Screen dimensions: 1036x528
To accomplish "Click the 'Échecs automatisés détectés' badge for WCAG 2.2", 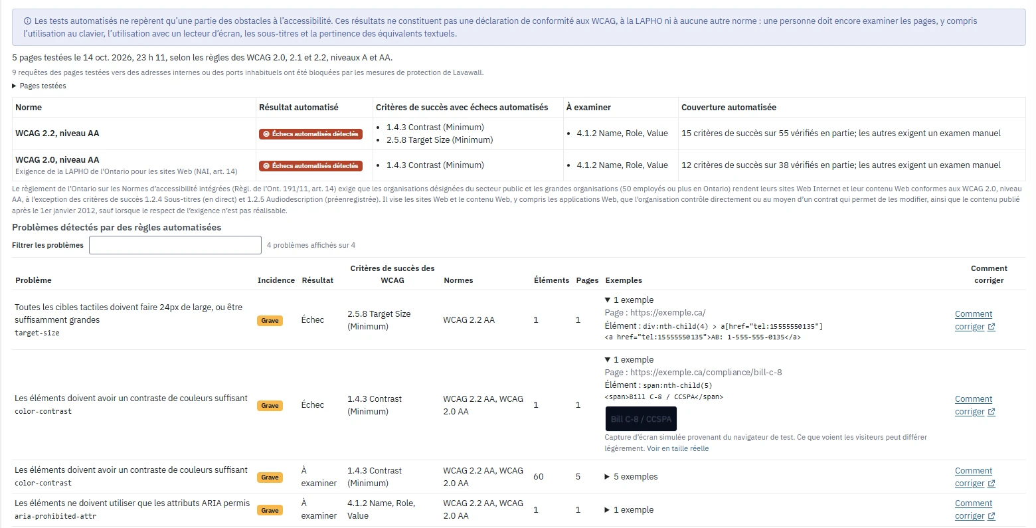I will 311,133.
